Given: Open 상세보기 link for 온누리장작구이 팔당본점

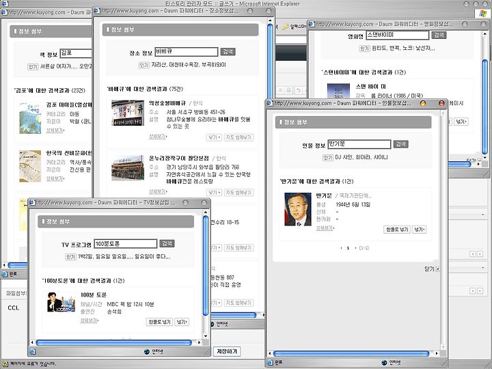Looking at the screenshot, I should click(158, 191).
